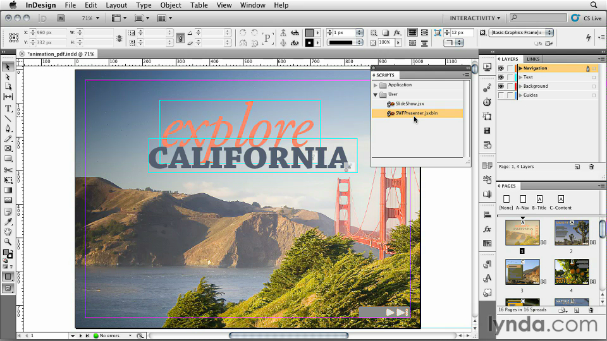Expand the Navigation layer
The image size is (607, 341).
(x=520, y=68)
